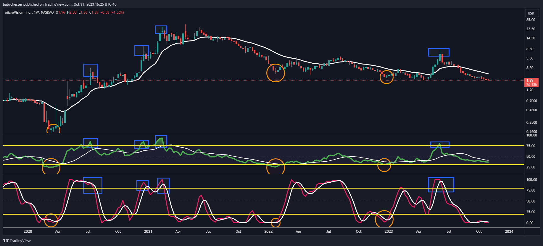Click the open price value O1.96
543x246 pixels.
[x=60, y=12]
